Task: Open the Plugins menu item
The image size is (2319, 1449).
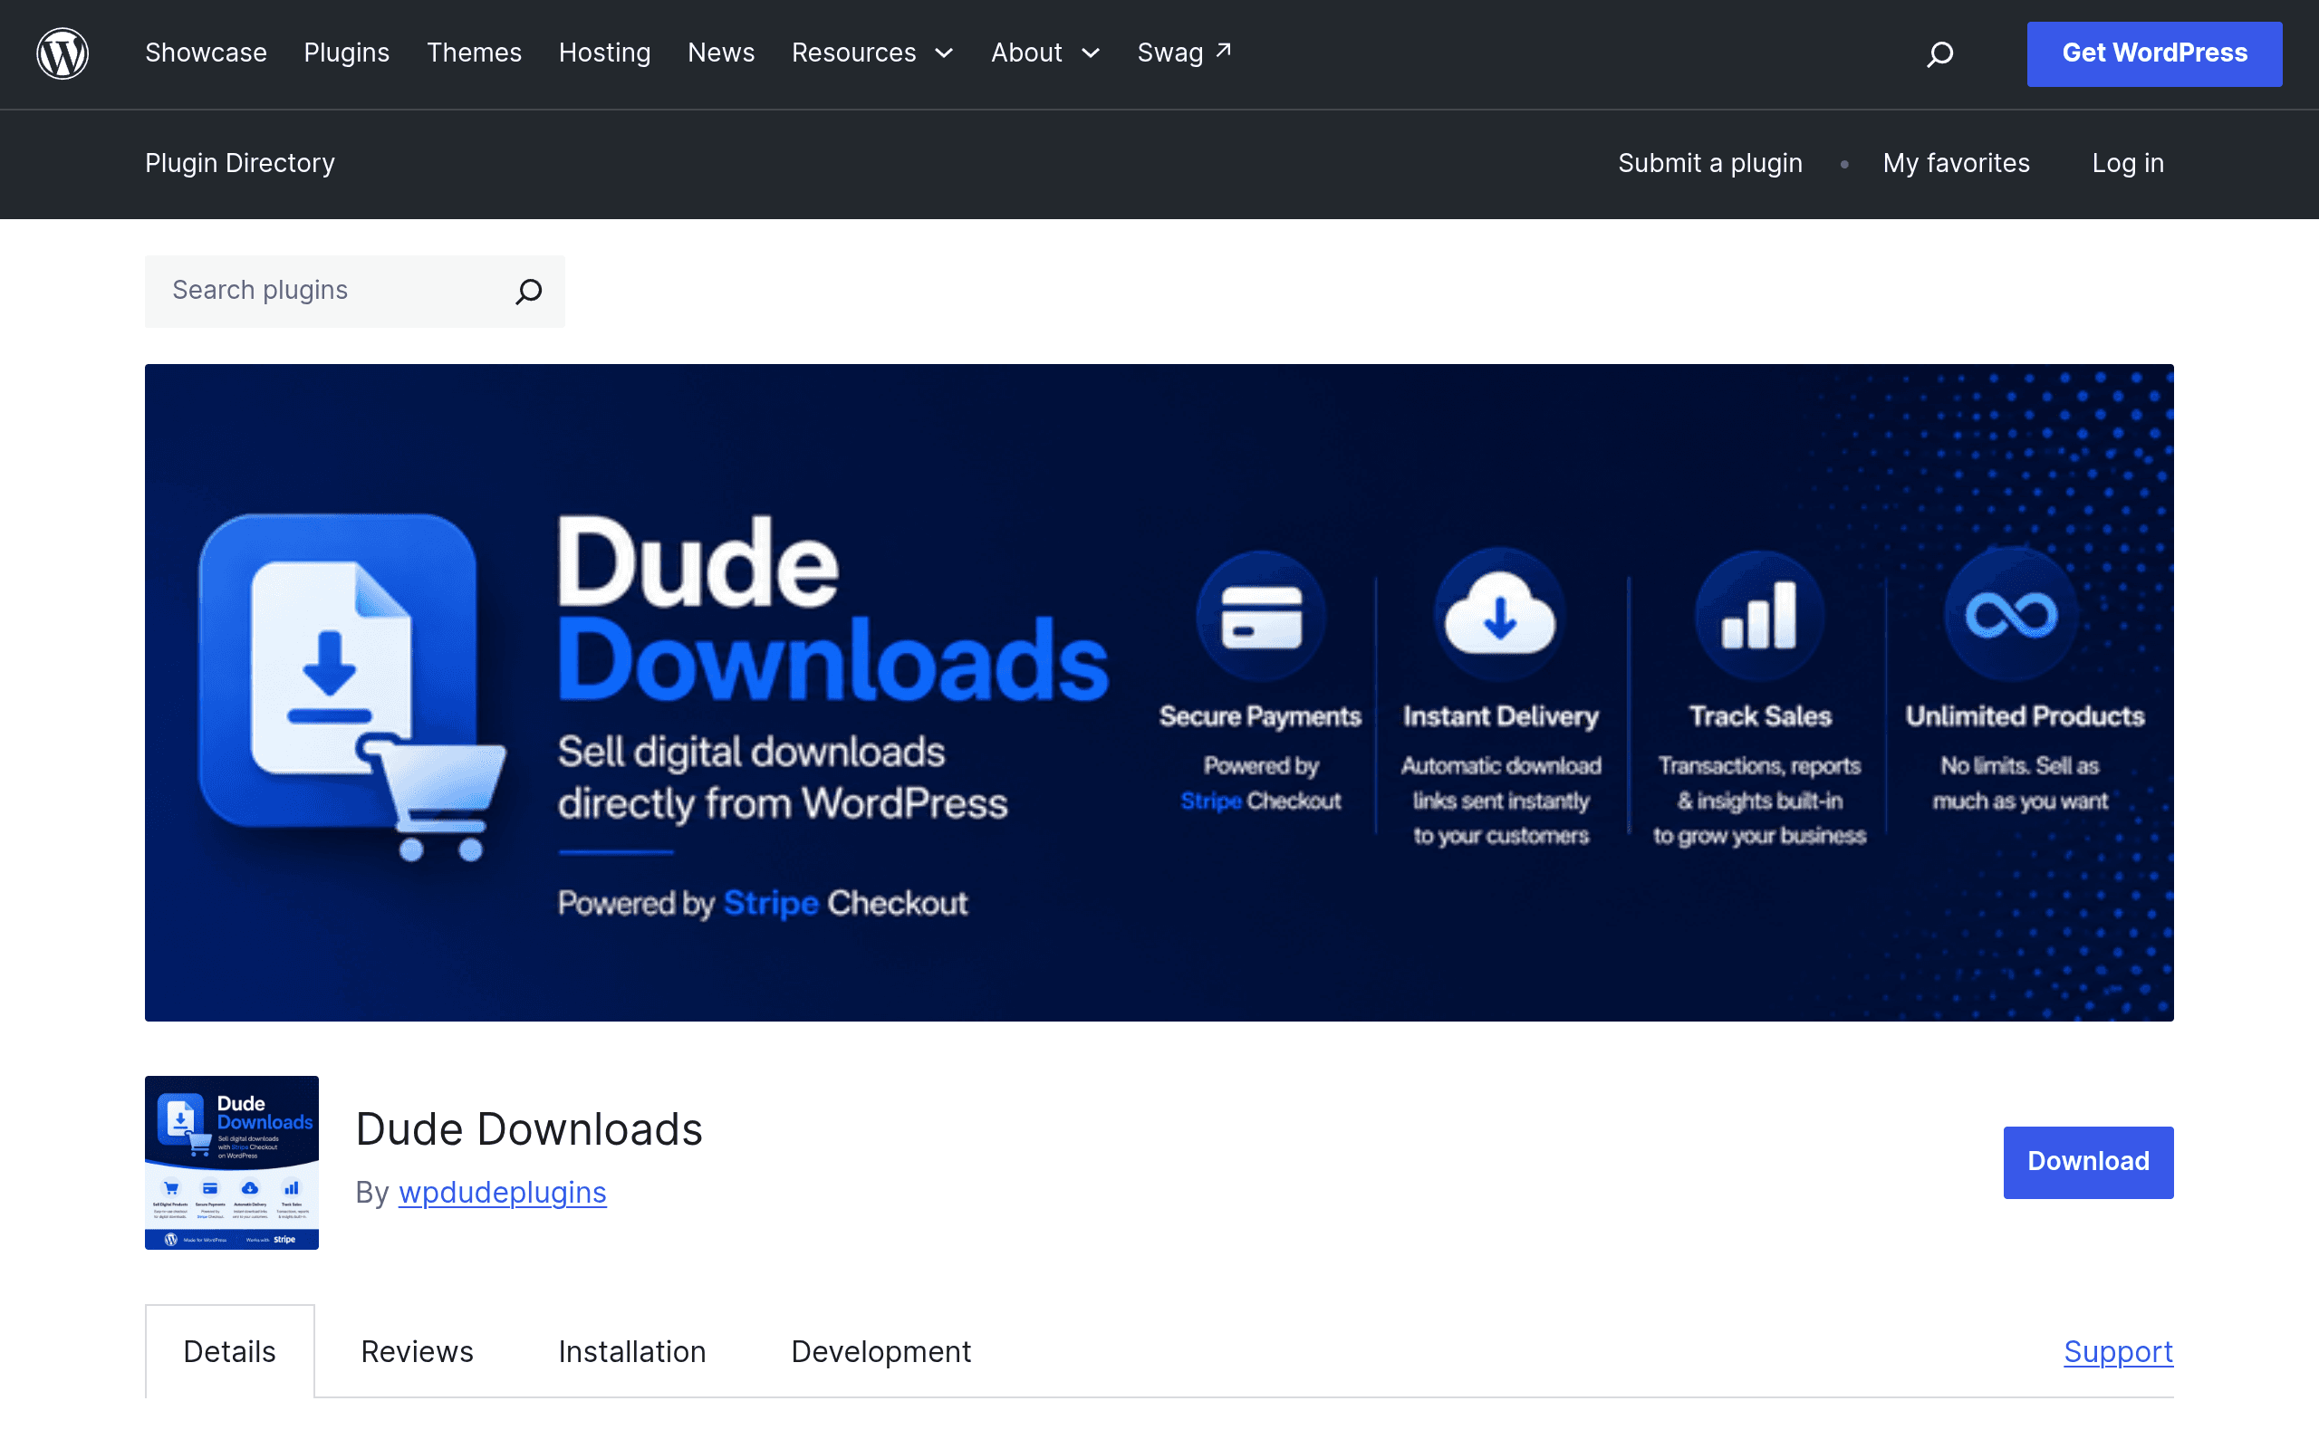Action: click(347, 53)
